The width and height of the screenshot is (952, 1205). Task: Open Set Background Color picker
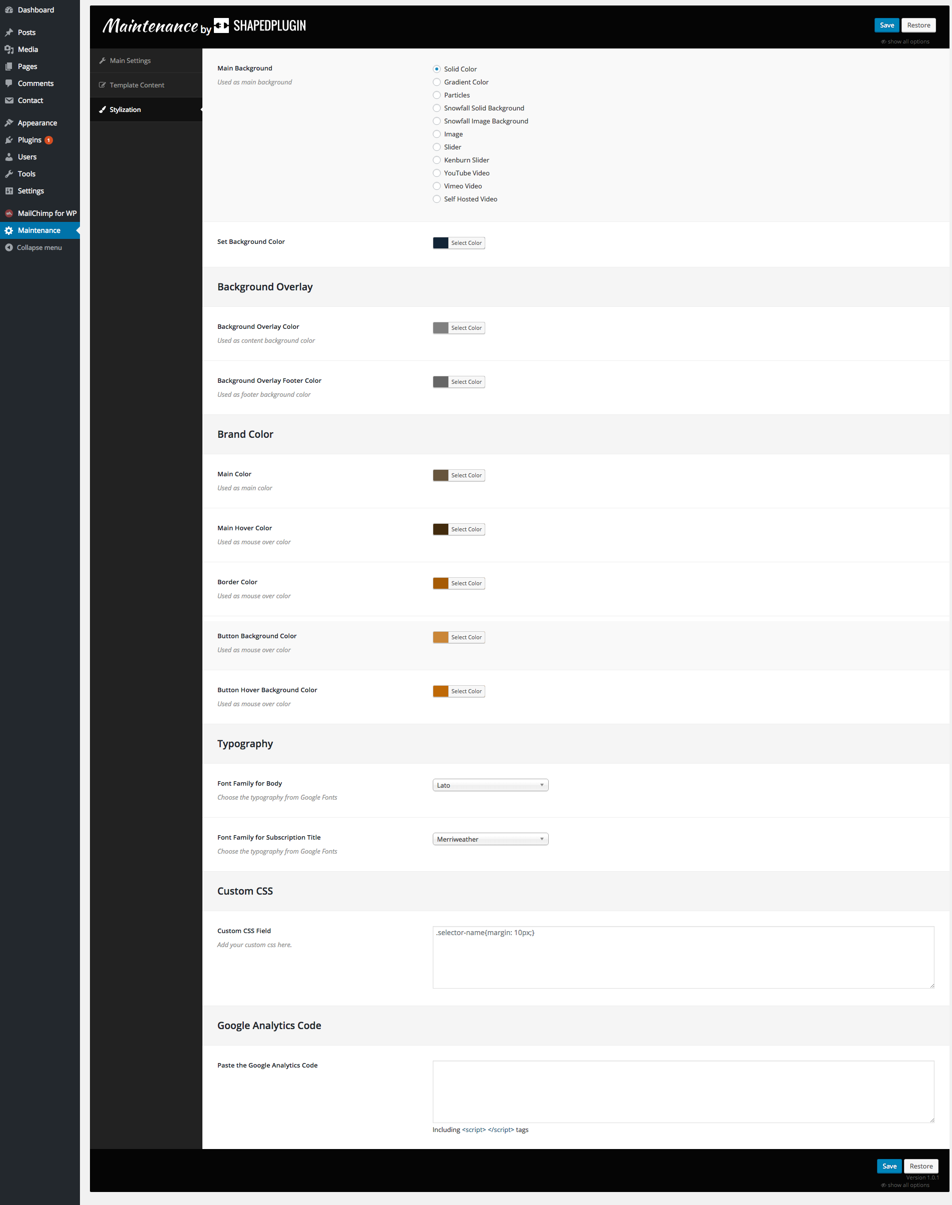(459, 243)
